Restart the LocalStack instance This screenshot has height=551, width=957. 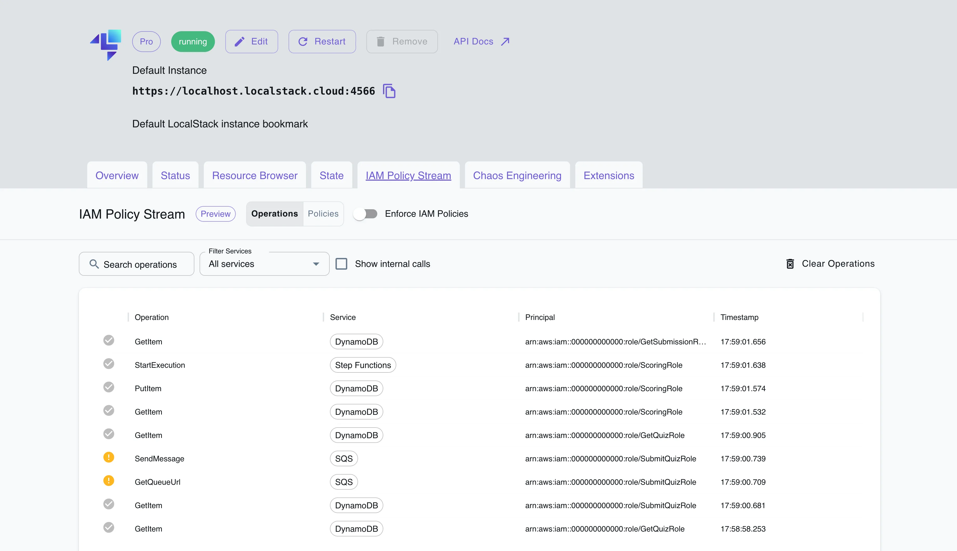tap(322, 41)
